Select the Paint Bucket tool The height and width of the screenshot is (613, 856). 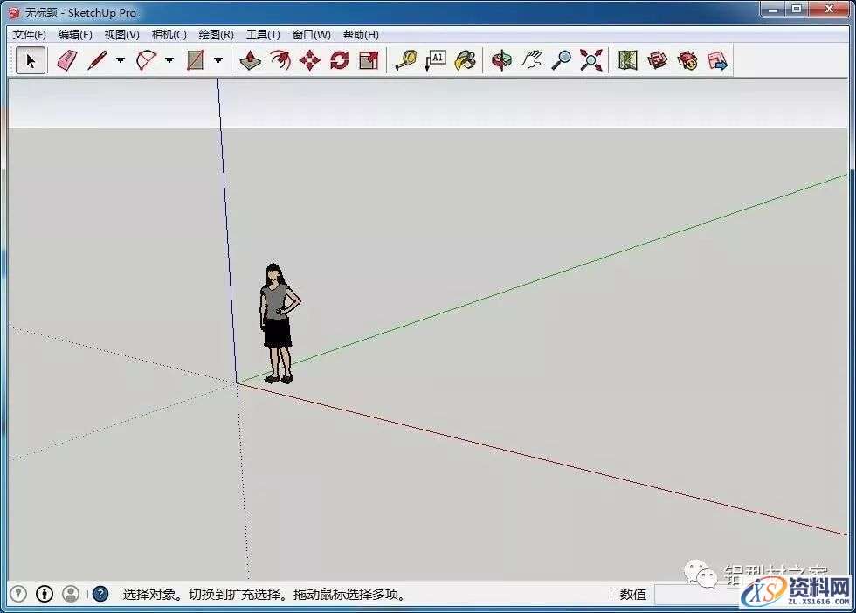tap(466, 60)
